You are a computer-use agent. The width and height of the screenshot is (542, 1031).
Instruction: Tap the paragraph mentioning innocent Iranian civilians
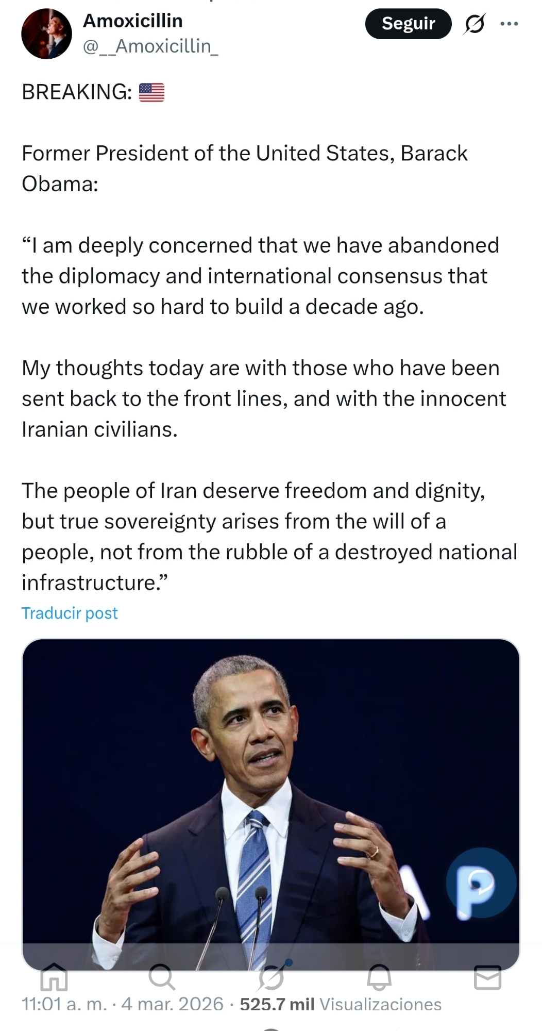point(263,398)
